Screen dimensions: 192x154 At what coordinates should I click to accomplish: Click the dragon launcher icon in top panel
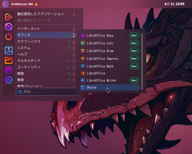coord(5,4)
